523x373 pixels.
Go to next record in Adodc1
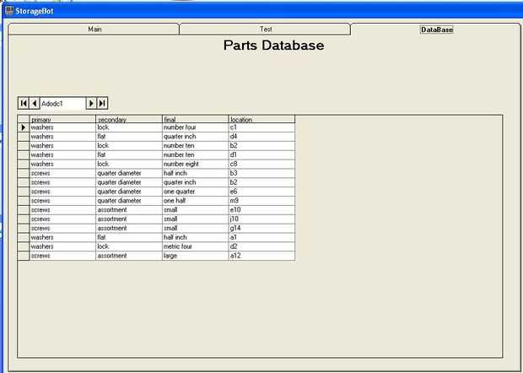[x=91, y=103]
